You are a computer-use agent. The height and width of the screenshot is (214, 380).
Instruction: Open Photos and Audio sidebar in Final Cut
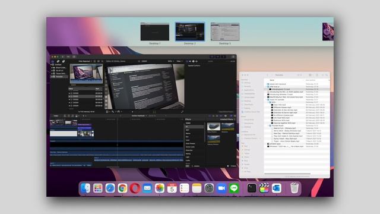(58, 61)
